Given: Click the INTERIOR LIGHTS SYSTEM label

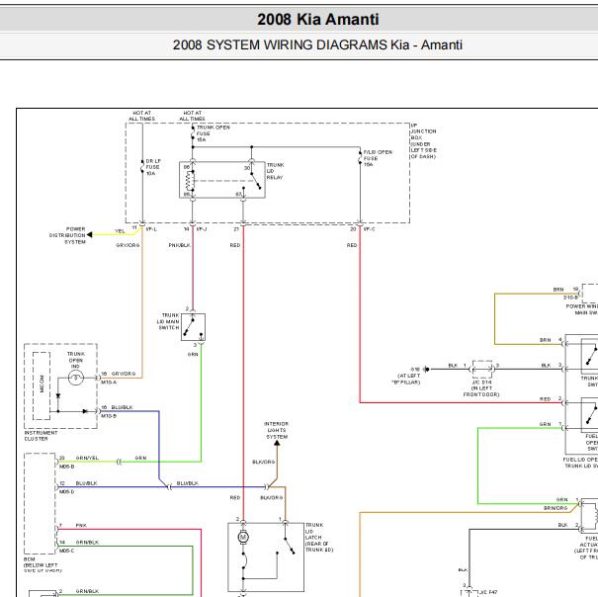Looking at the screenshot, I should pos(277,430).
